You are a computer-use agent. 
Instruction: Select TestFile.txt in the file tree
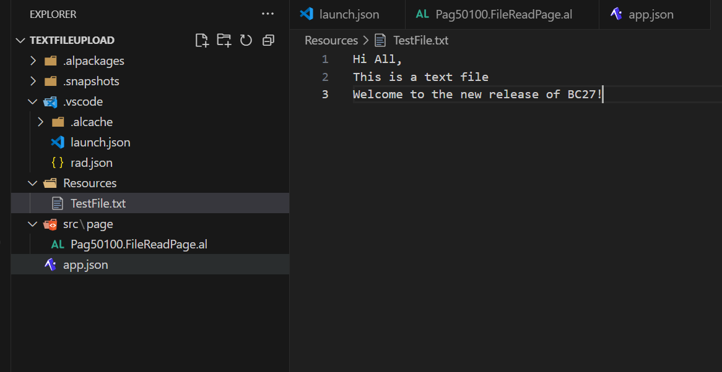coord(98,204)
